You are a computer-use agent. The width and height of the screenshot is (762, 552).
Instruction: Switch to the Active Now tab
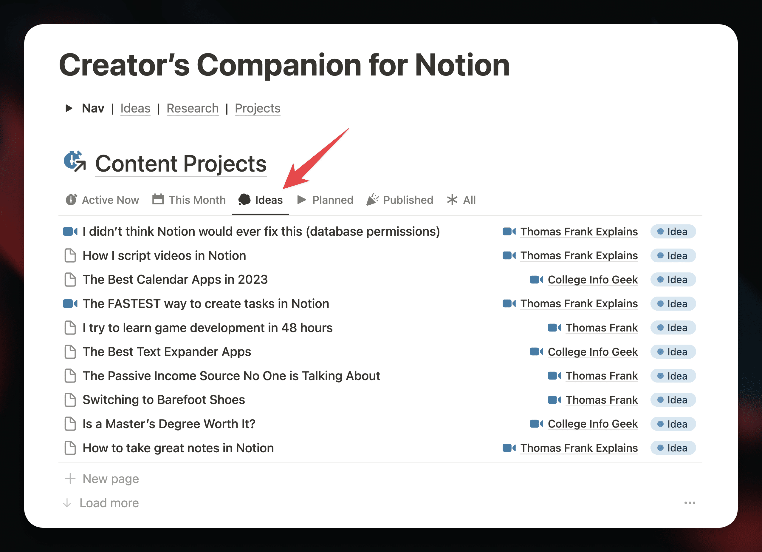(x=102, y=200)
